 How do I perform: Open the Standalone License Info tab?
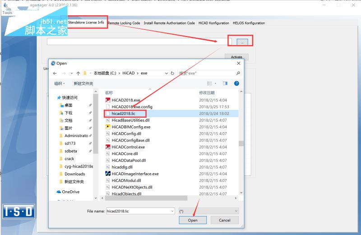(86, 22)
